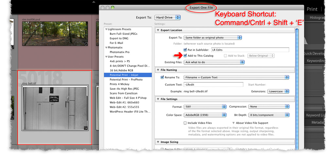Click the settings pane vertical scrollbar
Screen dimensions: 335x154
[297, 88]
